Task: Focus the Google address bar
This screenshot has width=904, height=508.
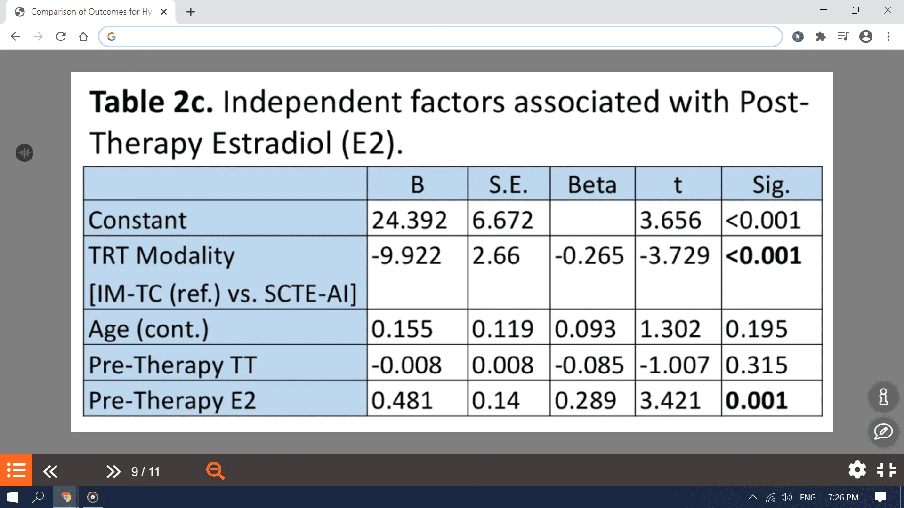Action: tap(440, 36)
